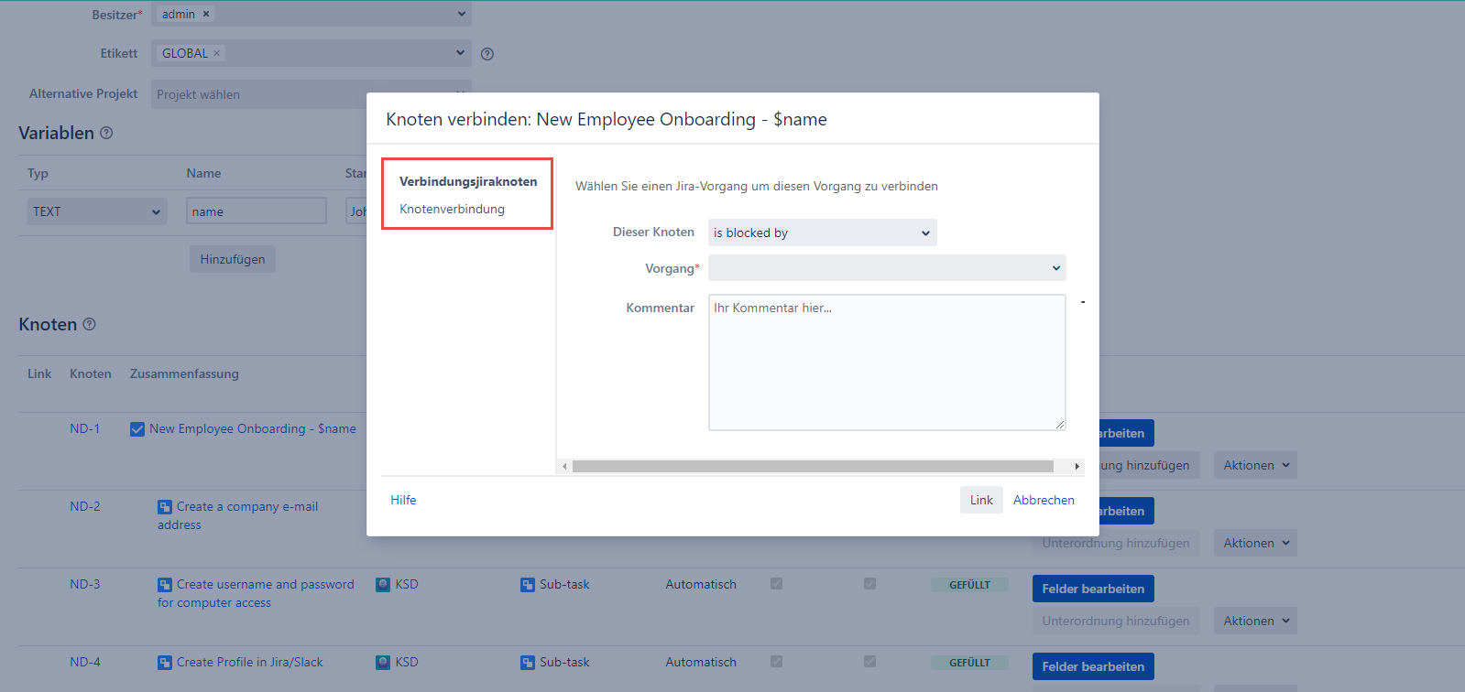Click the sub-task icon for Create a company e-mail
This screenshot has height=692, width=1465.
click(x=165, y=507)
